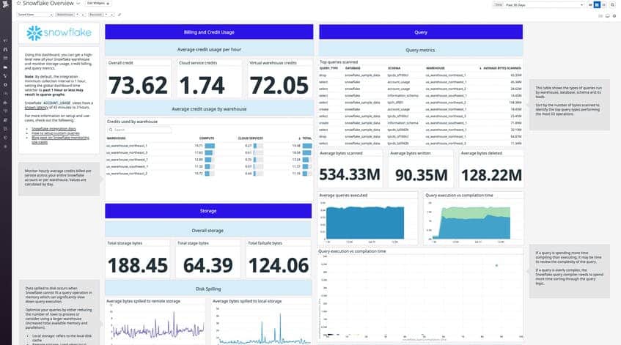Click the search field in Credits used by warehouse
This screenshot has height=345, width=621.
tap(139, 130)
